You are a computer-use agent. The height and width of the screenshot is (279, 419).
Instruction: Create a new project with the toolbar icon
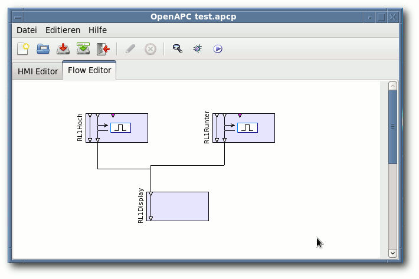pyautogui.click(x=23, y=49)
